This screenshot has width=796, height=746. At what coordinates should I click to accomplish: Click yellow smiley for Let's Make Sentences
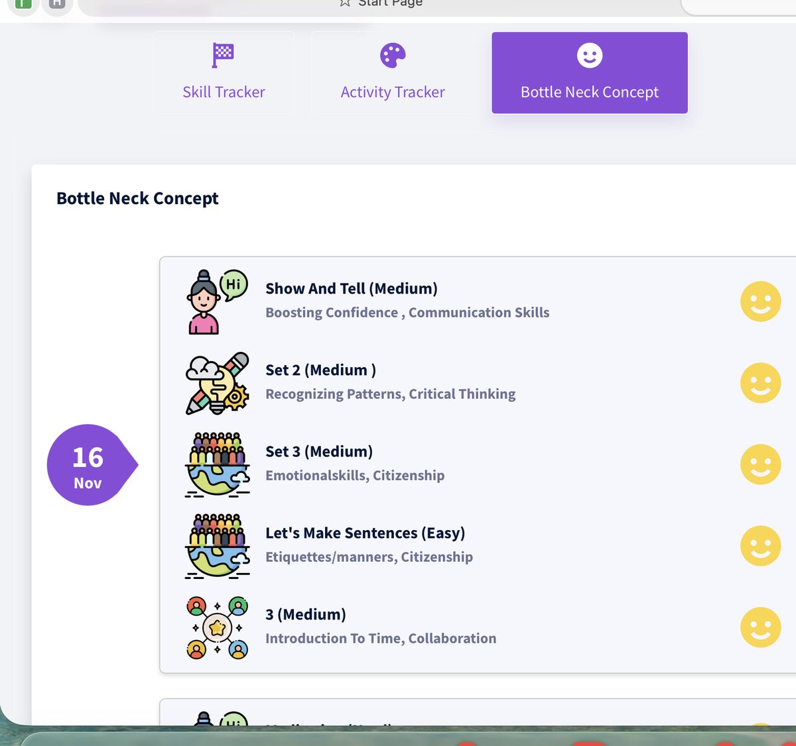[760, 546]
